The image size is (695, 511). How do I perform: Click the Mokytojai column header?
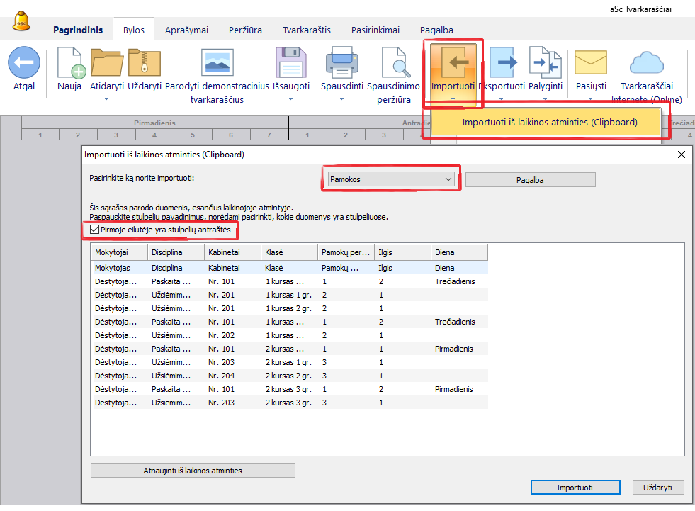tap(119, 252)
